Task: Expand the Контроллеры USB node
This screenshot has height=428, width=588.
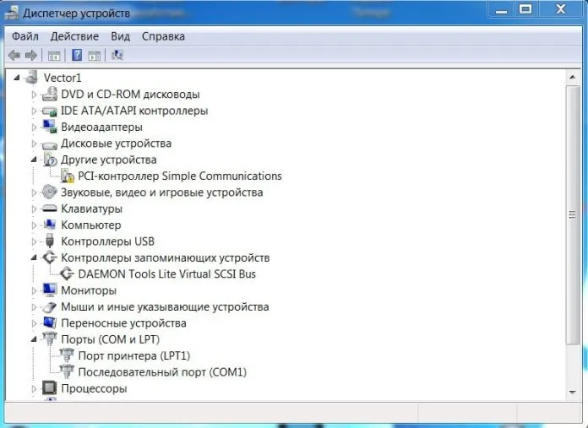Action: [x=34, y=241]
